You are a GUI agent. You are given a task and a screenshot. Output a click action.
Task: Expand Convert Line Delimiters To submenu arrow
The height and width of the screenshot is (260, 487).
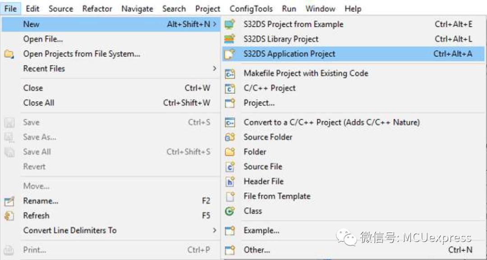(214, 230)
